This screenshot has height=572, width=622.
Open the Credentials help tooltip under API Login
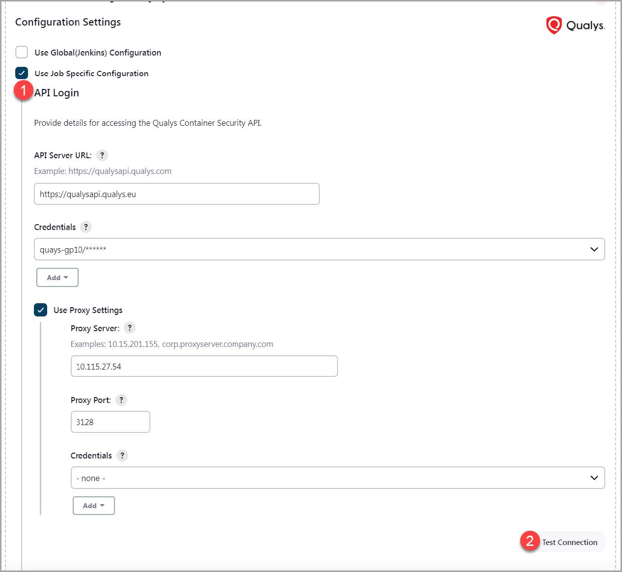(x=86, y=227)
